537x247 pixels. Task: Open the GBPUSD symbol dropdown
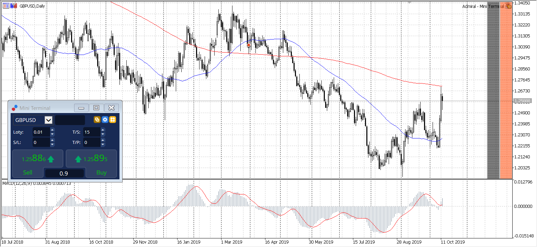48,120
